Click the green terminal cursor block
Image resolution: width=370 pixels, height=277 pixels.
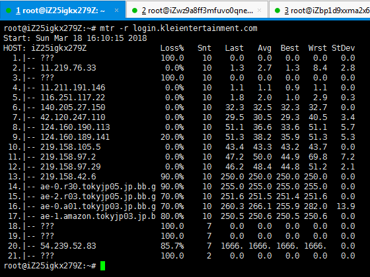point(102,266)
